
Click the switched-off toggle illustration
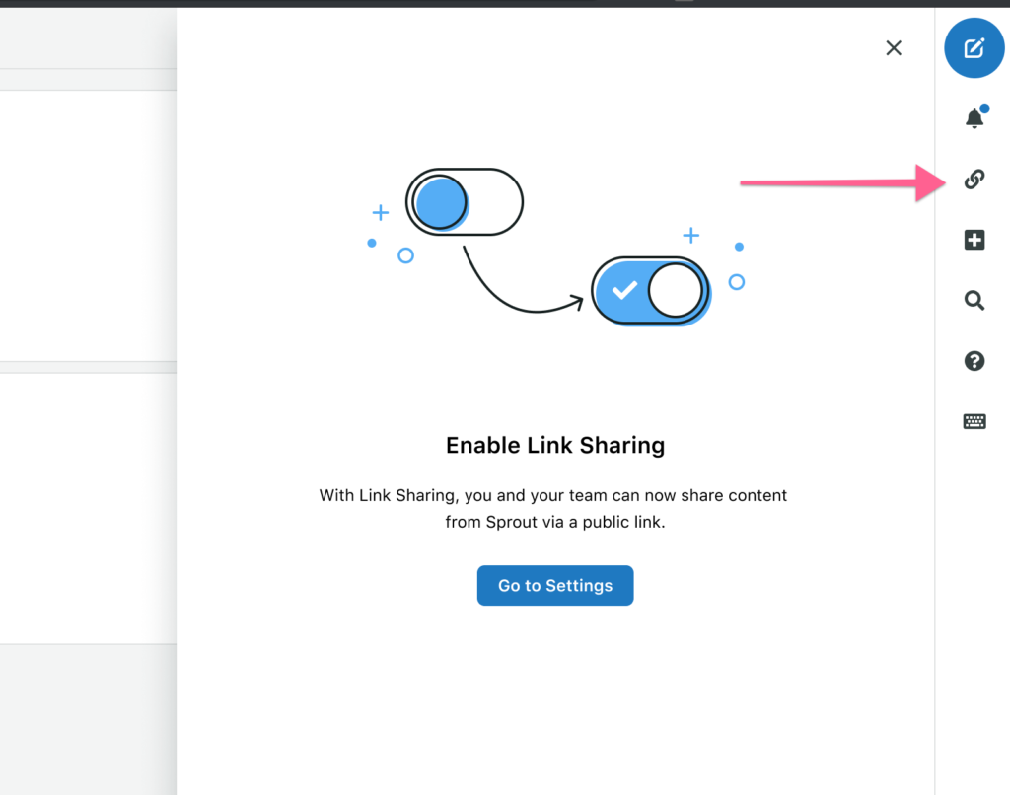pyautogui.click(x=465, y=202)
